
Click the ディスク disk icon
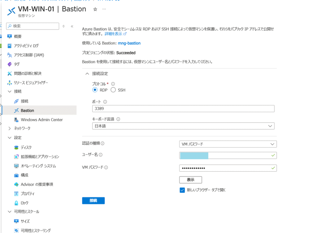16,148
